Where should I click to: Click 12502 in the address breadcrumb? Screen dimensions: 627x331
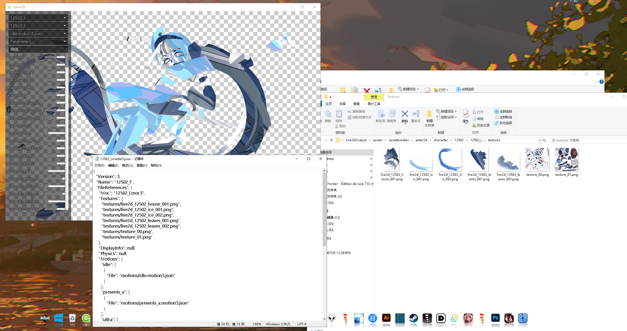pyautogui.click(x=459, y=140)
